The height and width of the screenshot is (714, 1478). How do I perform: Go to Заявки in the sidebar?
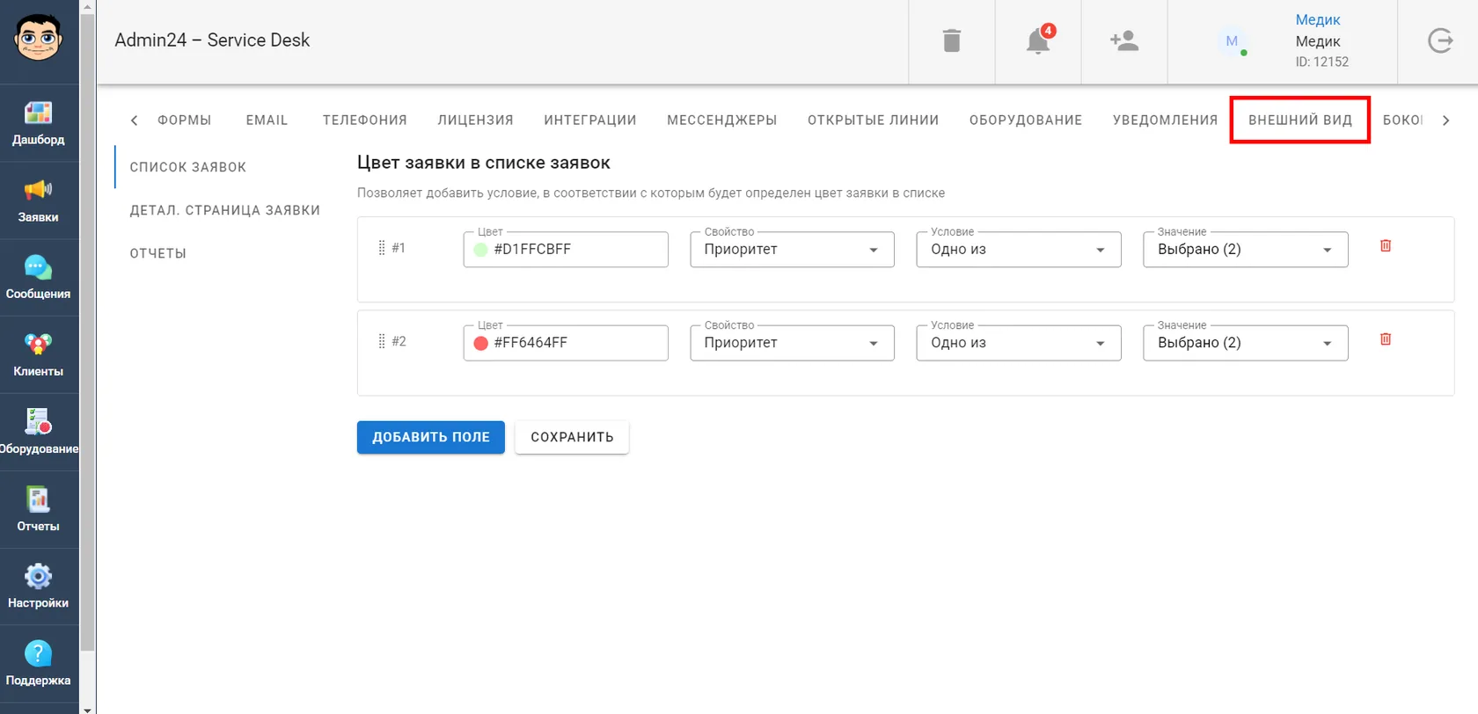click(39, 200)
